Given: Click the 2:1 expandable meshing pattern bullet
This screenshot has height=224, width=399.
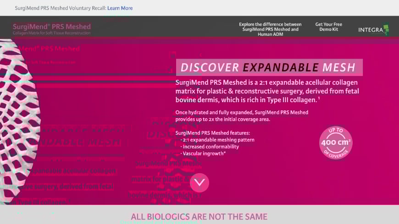Looking at the screenshot, I should pos(218,140).
